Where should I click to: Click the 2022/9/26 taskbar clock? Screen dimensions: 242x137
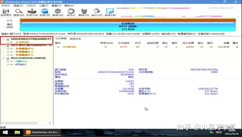[232, 134]
